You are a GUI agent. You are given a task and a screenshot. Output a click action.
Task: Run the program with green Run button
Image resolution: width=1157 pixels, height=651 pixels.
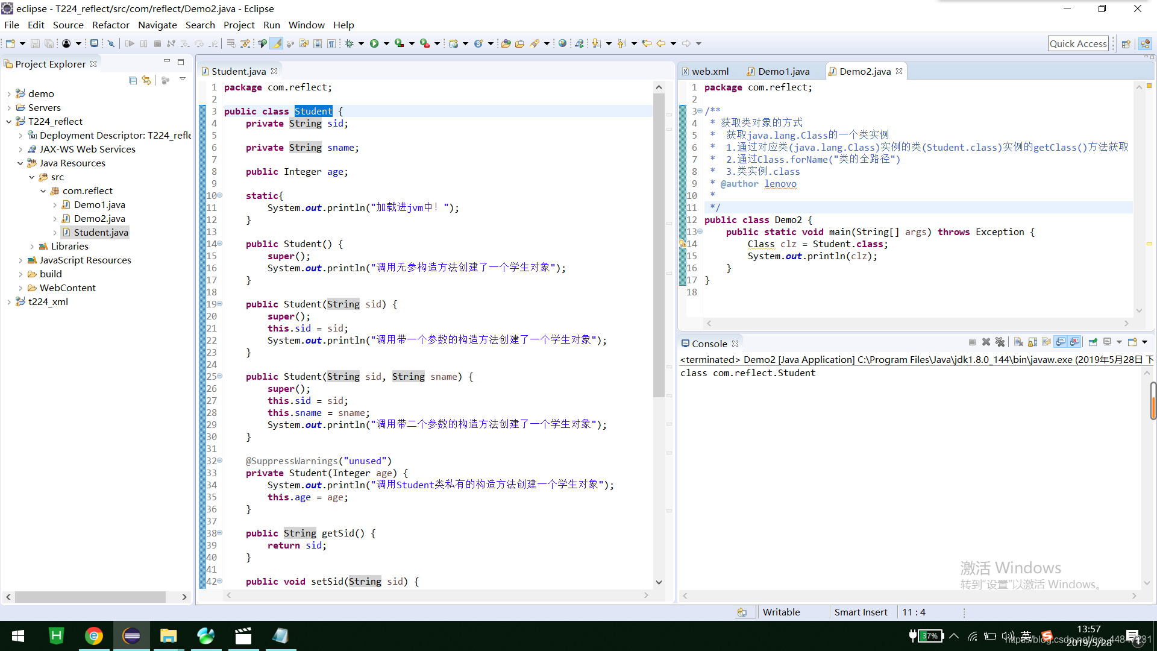coord(374,43)
